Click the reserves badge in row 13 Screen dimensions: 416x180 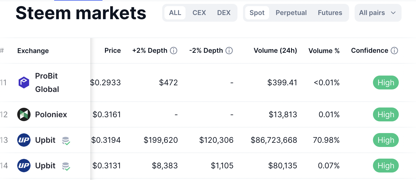point(66,141)
